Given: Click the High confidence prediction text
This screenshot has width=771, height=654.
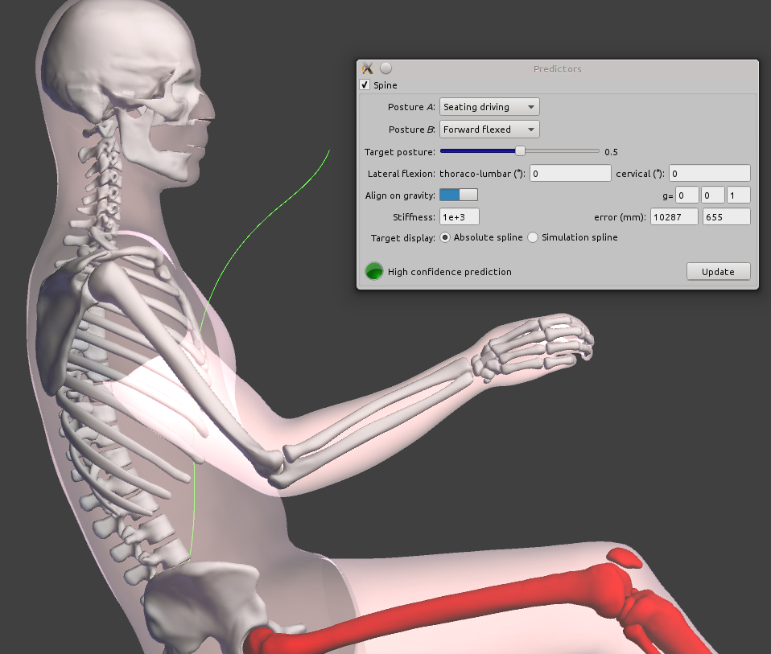Looking at the screenshot, I should [449, 272].
